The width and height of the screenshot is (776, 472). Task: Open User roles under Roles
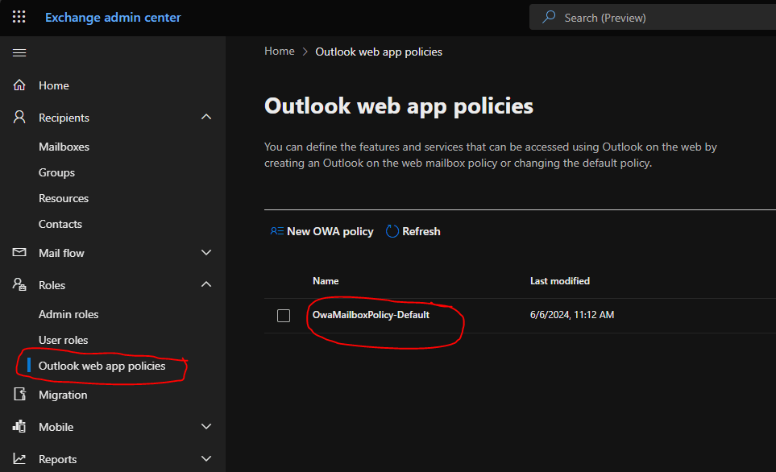click(63, 340)
